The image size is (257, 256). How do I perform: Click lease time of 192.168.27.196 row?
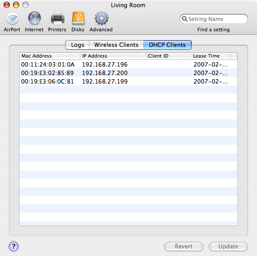pyautogui.click(x=211, y=64)
